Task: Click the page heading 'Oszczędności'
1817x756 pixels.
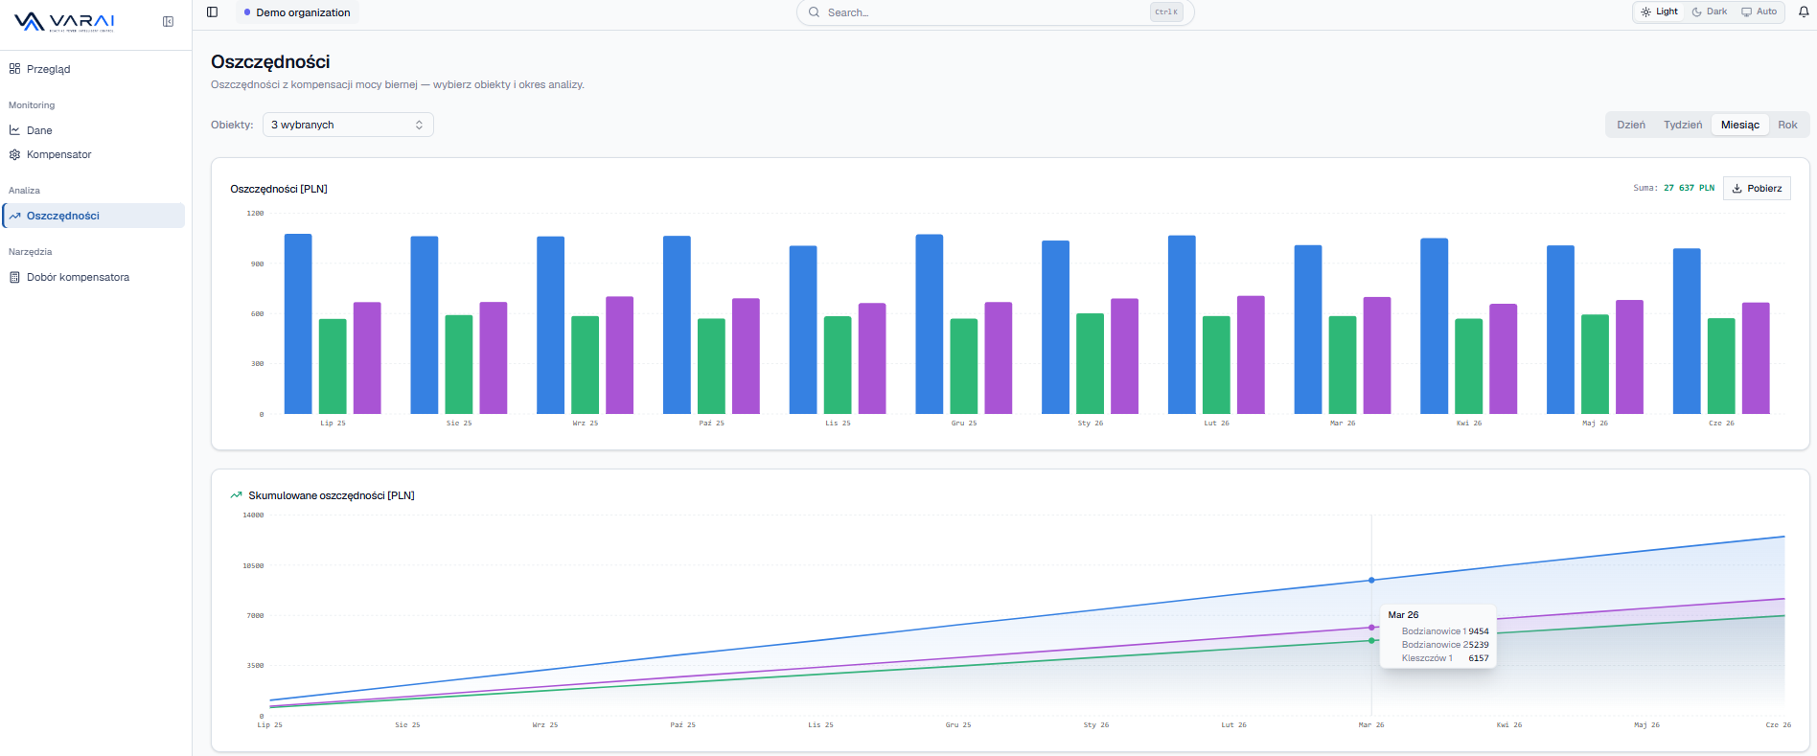Action: [270, 61]
